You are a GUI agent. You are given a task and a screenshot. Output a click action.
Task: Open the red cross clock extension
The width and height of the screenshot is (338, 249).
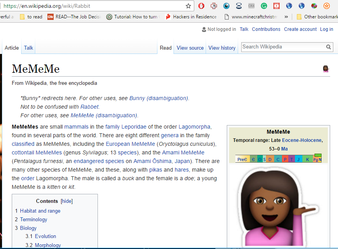(213, 6)
